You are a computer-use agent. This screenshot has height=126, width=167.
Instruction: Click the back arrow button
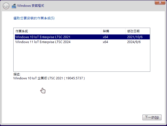(6, 6)
